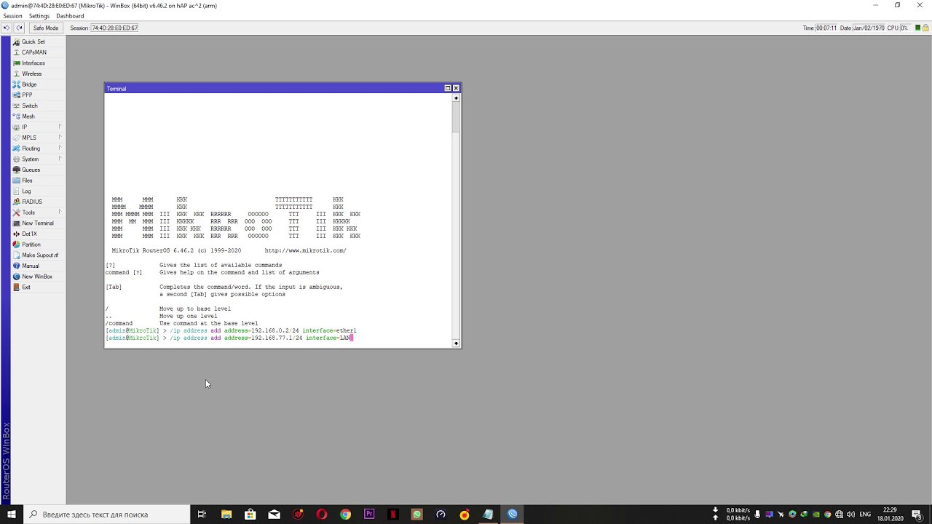Image resolution: width=932 pixels, height=524 pixels.
Task: Click the interface=ether1 command line
Action: pyautogui.click(x=231, y=330)
